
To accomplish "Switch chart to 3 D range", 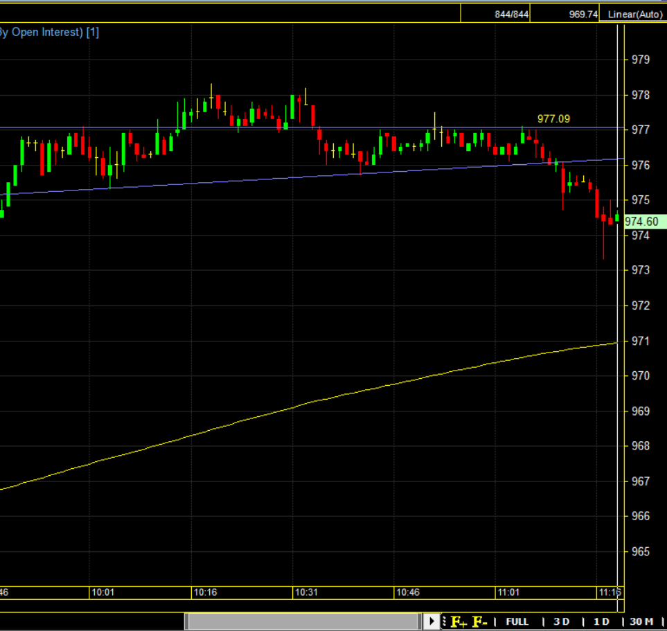I will pos(562,621).
